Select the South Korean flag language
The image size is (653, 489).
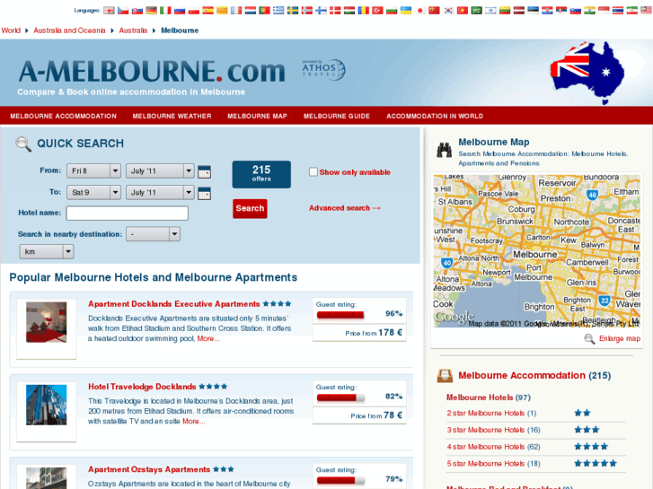point(448,11)
